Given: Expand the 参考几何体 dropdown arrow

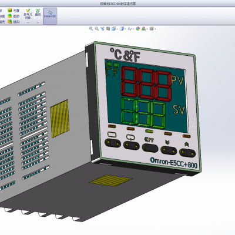Looking at the screenshot, I should [x=28, y=22].
